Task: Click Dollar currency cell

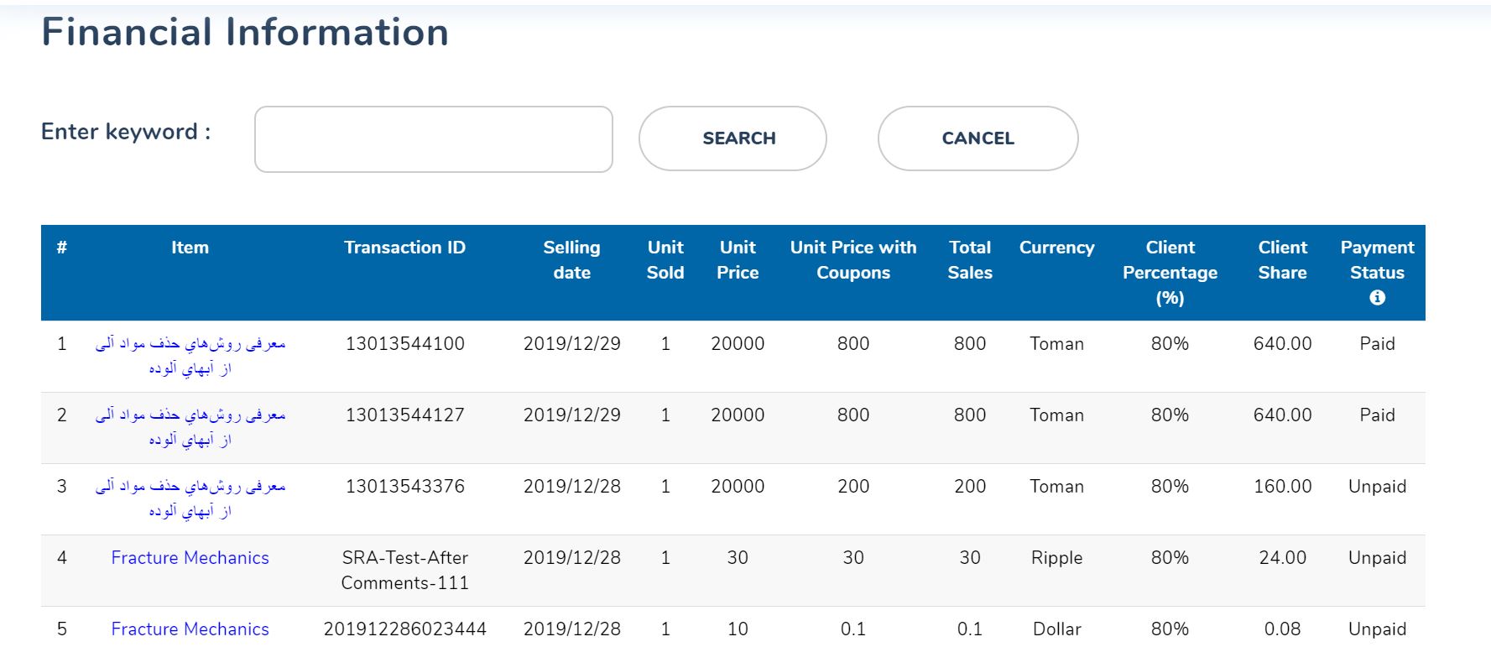Action: click(x=1057, y=629)
